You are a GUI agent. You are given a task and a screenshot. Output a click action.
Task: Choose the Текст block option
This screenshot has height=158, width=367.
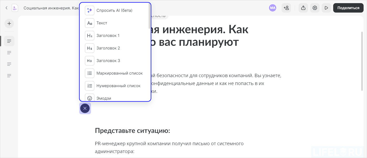[102, 23]
